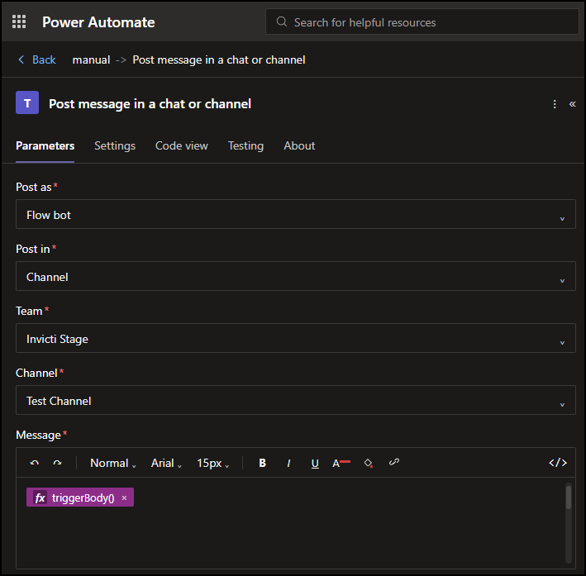Expand the Test Channel dropdown

pos(296,400)
